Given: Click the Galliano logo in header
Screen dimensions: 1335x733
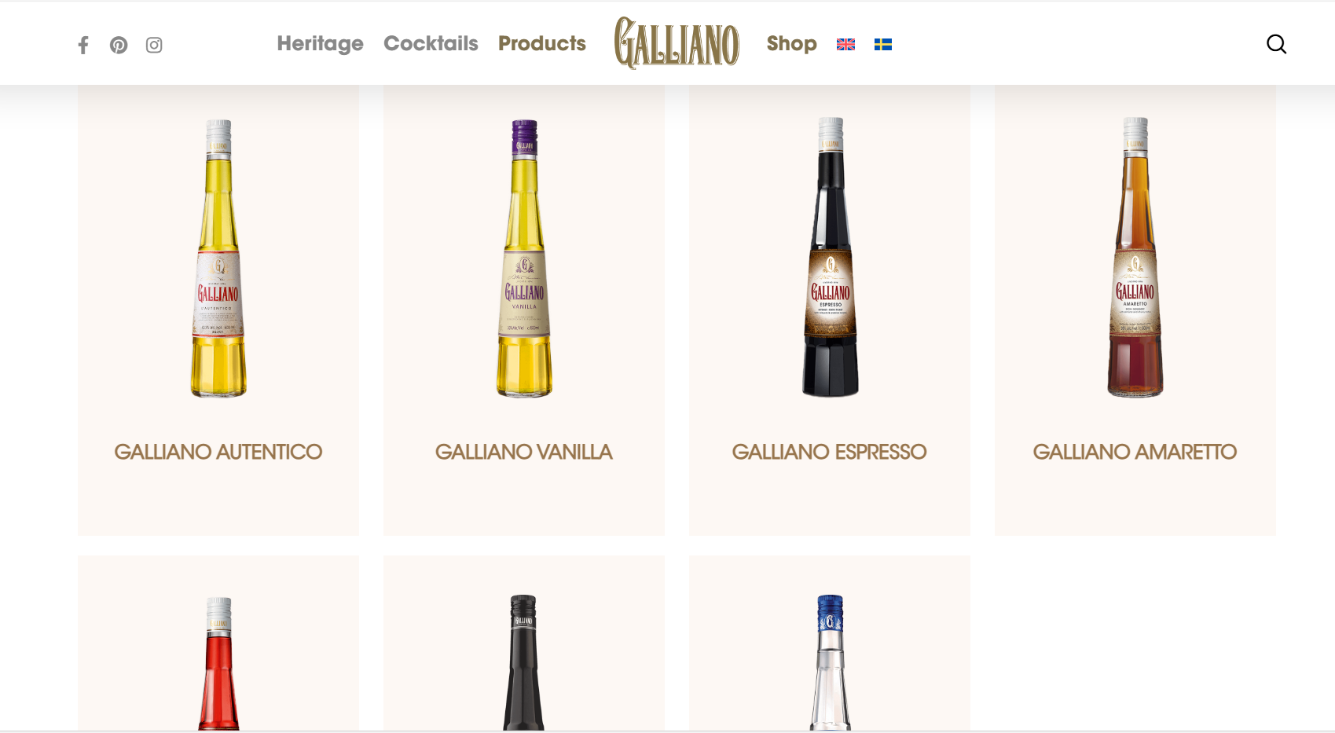Looking at the screenshot, I should coord(677,43).
